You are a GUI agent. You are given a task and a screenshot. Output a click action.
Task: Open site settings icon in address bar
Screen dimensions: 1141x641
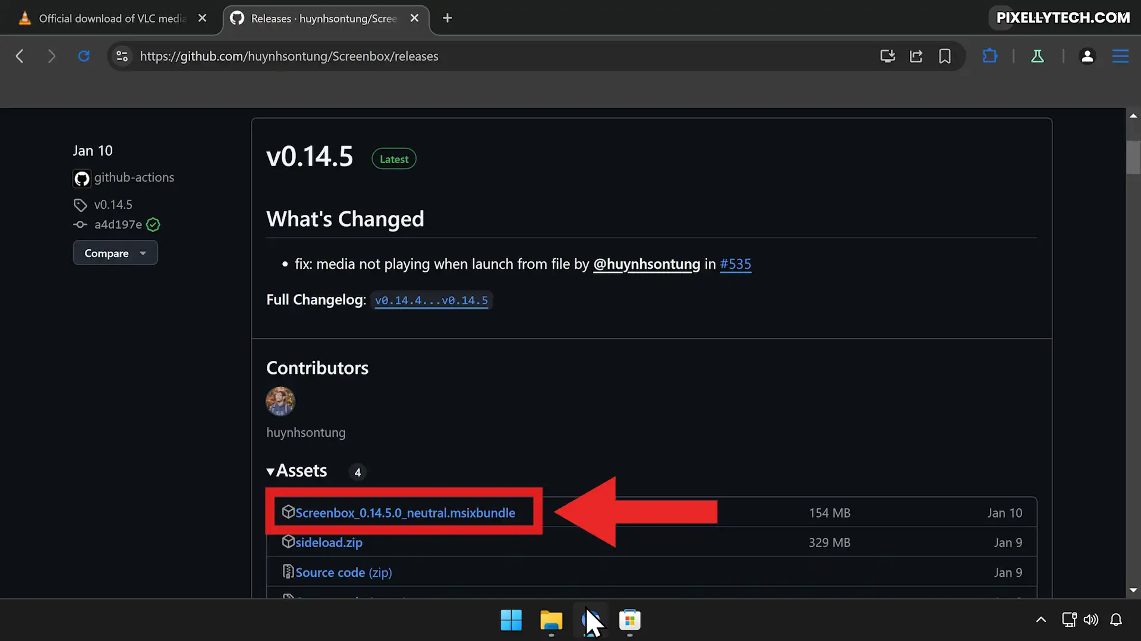coord(122,56)
